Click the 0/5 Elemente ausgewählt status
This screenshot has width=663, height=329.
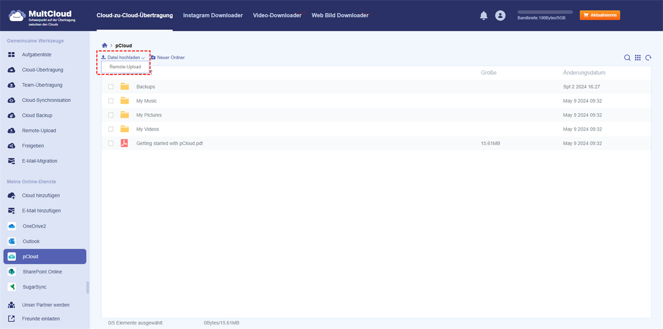coord(135,323)
